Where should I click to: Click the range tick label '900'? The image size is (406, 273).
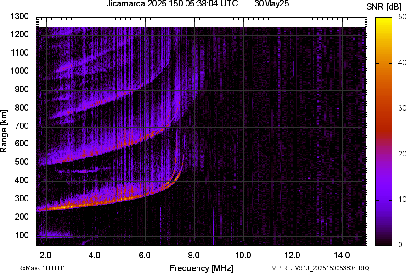click(22, 89)
